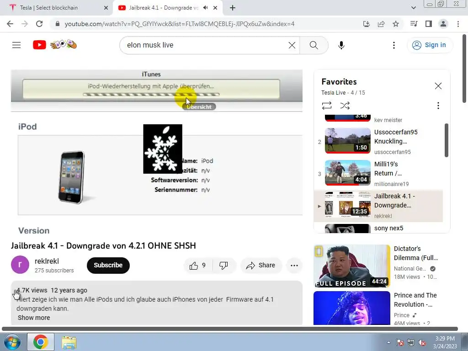Open Windows Explorer from taskbar
This screenshot has height=351, width=468.
pyautogui.click(x=69, y=342)
